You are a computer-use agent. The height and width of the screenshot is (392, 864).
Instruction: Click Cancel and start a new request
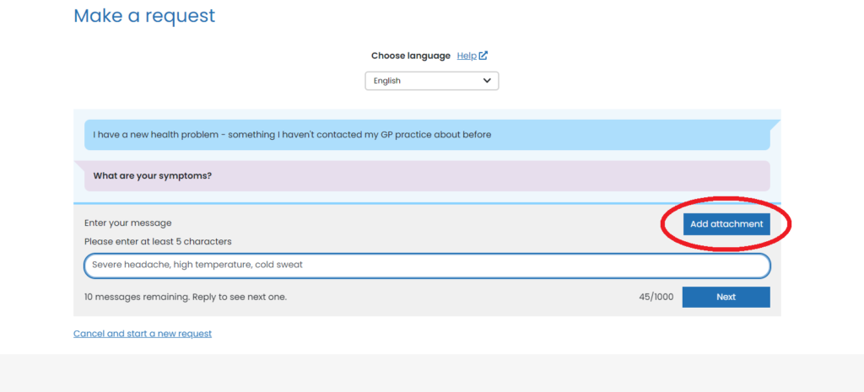tap(143, 333)
